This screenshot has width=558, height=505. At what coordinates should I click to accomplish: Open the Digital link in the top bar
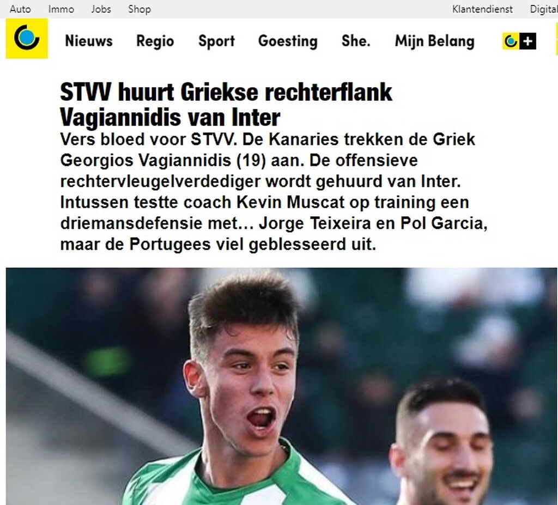(x=544, y=9)
